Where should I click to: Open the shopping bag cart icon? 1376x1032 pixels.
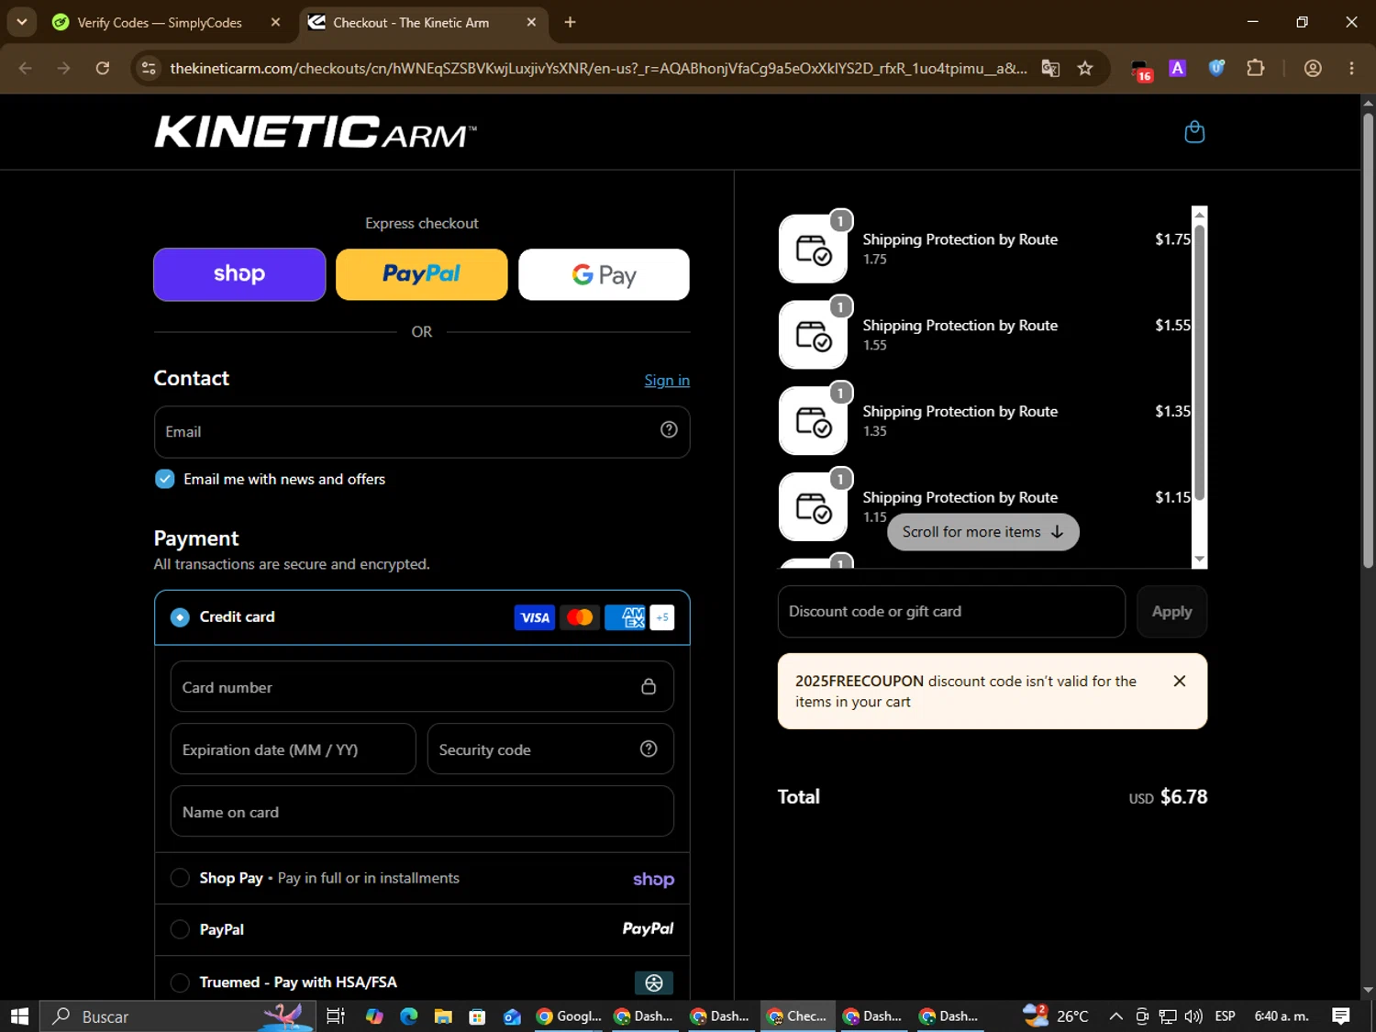point(1194,132)
